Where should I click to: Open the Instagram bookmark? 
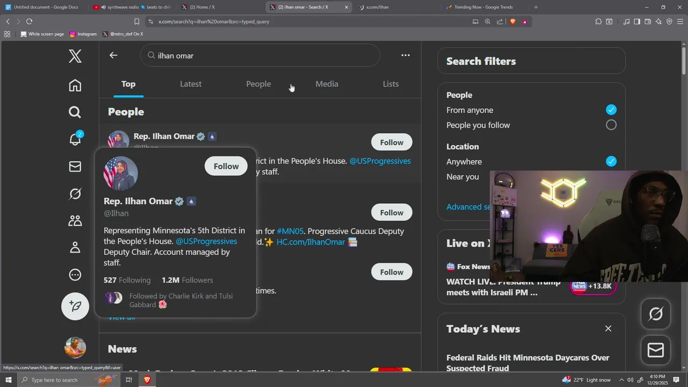[x=83, y=34]
